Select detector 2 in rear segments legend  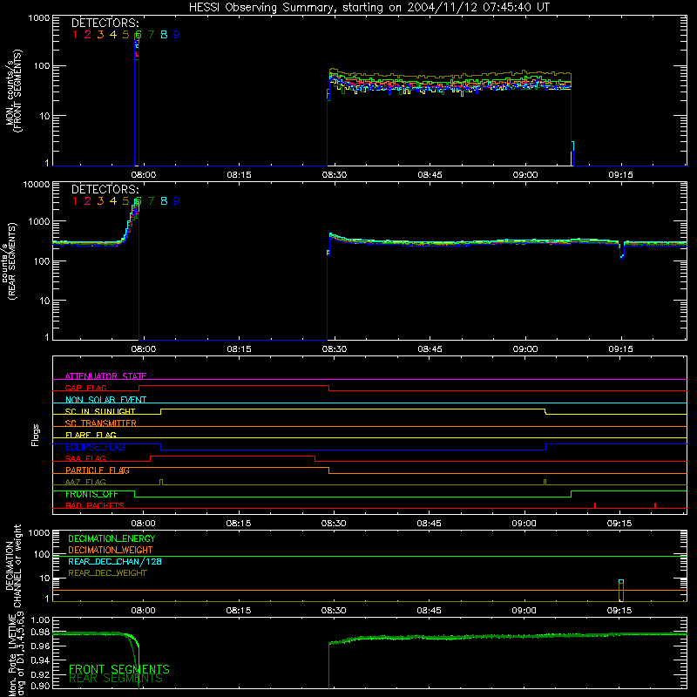88,201
